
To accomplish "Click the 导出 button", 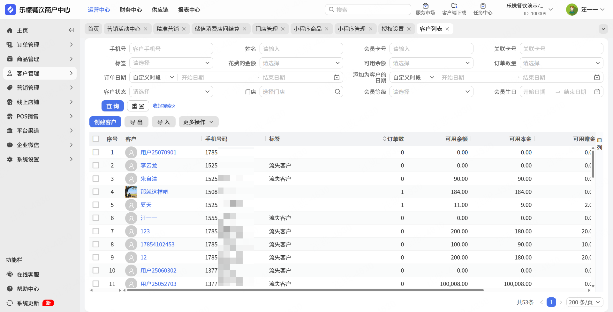I will point(136,122).
